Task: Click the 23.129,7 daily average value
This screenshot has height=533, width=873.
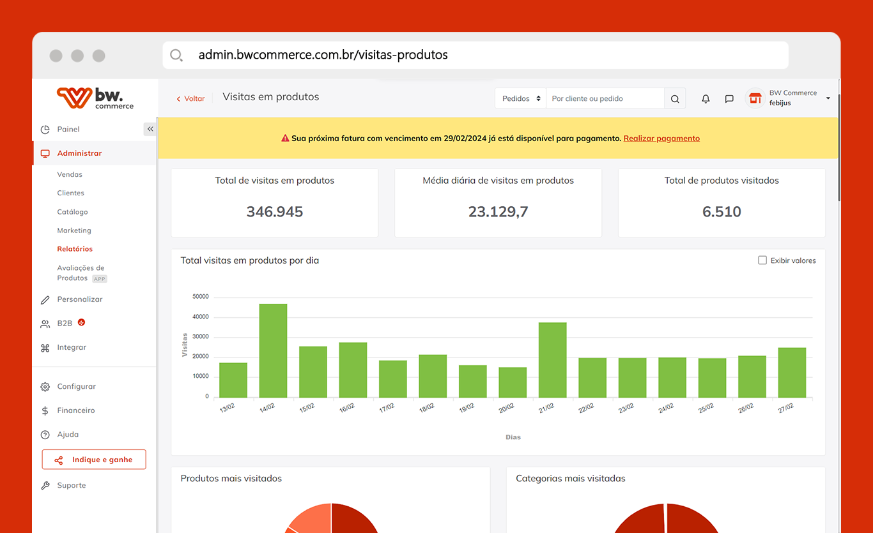Action: coord(498,212)
